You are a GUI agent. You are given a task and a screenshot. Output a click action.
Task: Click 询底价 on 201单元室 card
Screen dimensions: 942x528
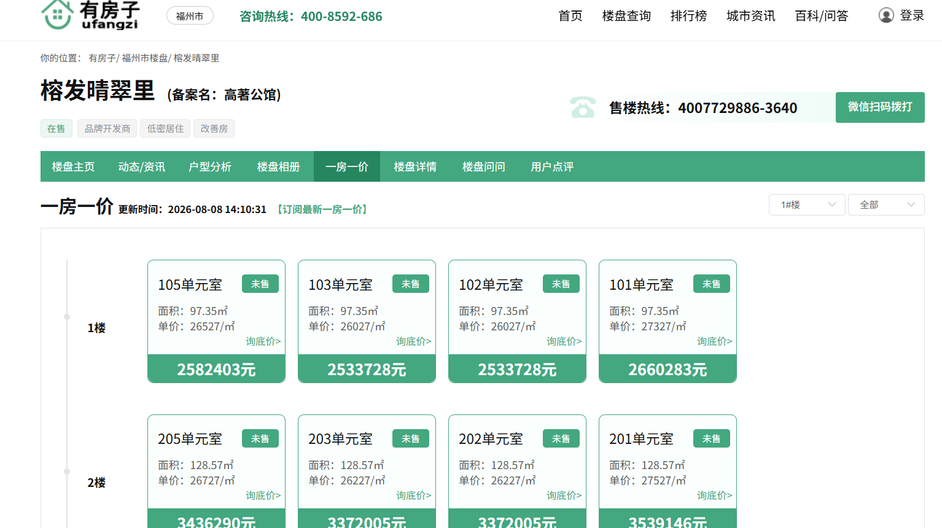pyautogui.click(x=715, y=495)
